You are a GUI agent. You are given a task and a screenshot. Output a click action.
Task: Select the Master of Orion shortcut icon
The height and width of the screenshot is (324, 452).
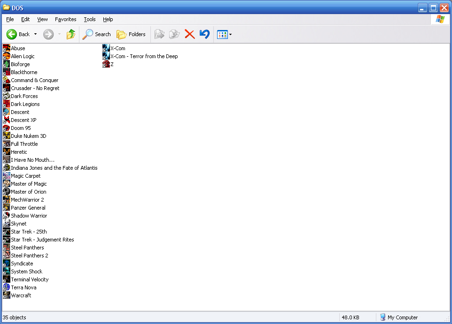7,191
